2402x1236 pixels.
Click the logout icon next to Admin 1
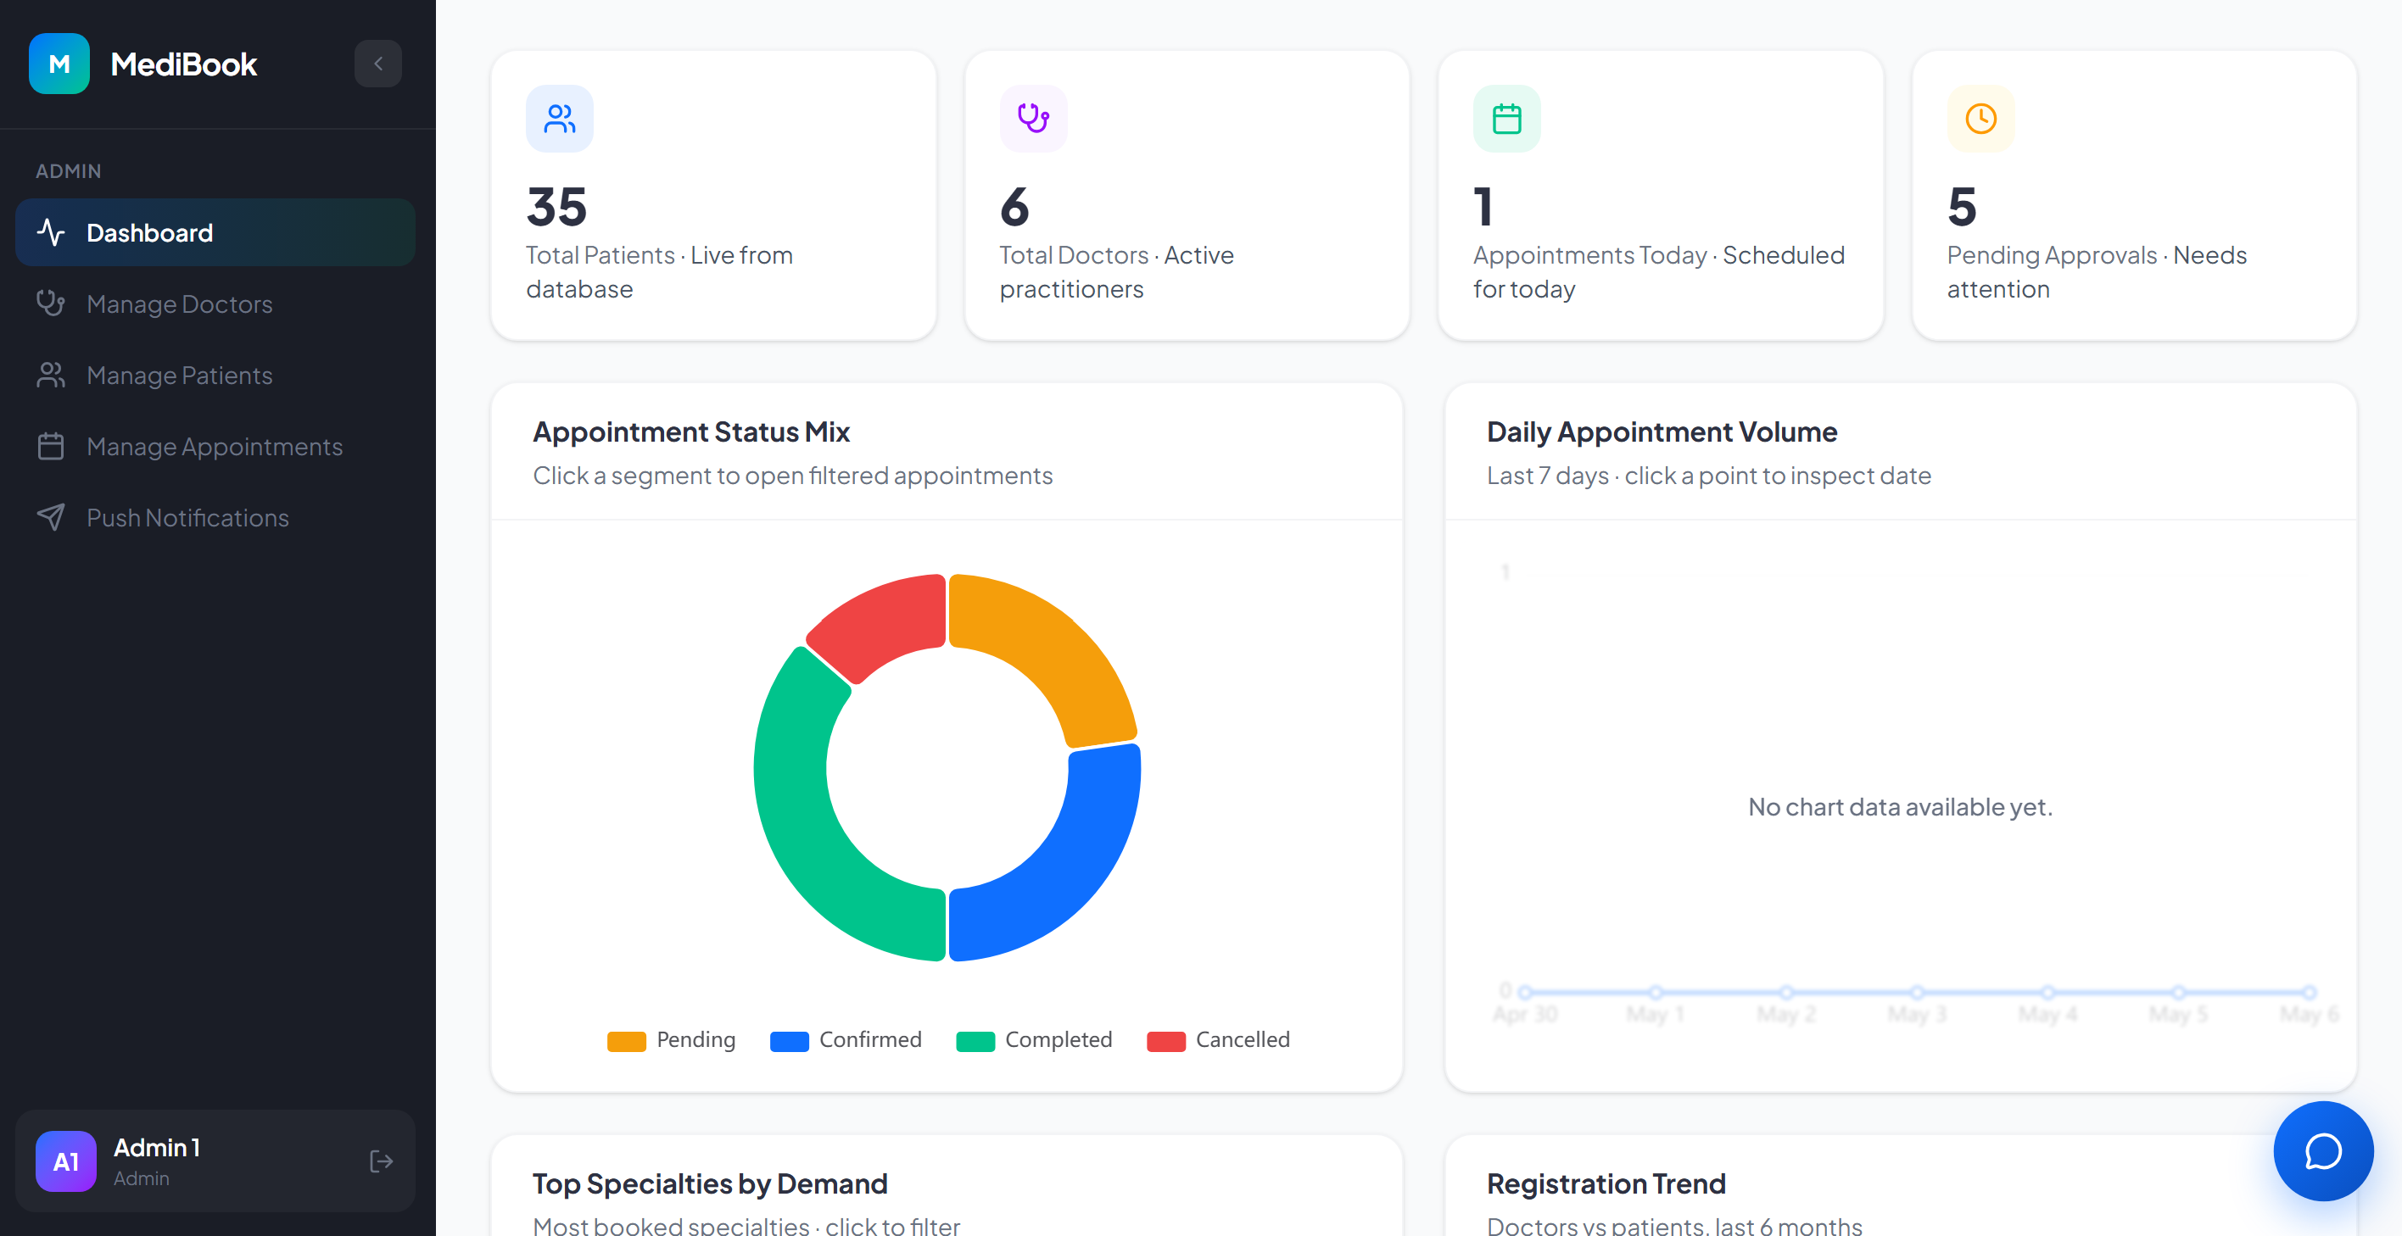(x=382, y=1161)
